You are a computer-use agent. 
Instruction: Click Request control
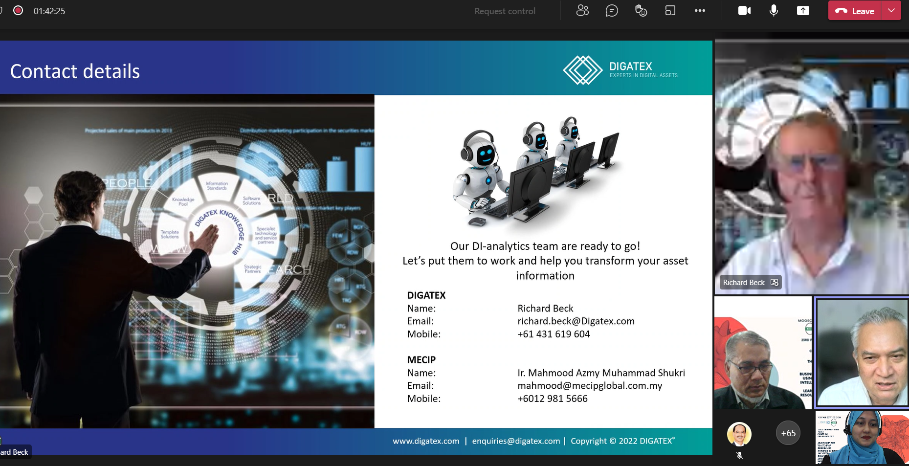(505, 11)
